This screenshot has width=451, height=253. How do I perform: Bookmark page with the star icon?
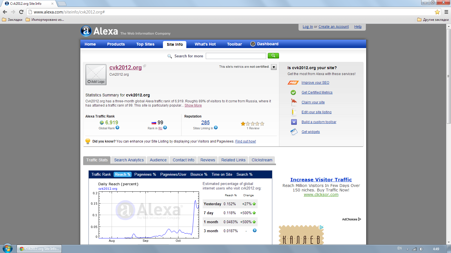coord(437,12)
